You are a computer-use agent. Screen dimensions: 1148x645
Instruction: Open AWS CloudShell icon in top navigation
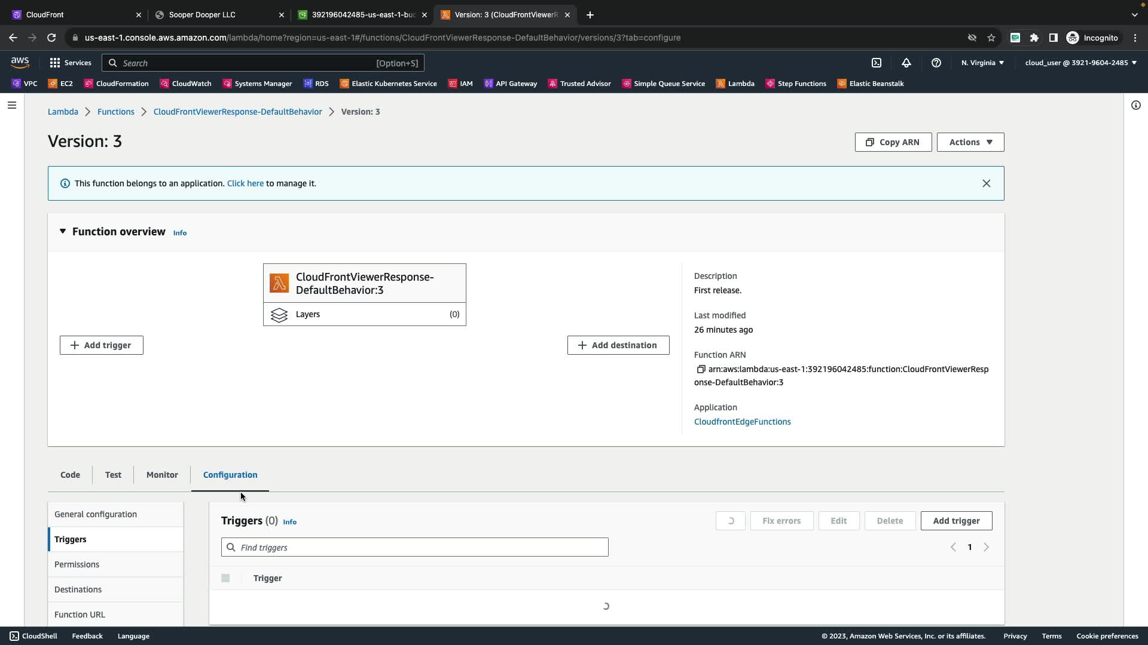877,63
